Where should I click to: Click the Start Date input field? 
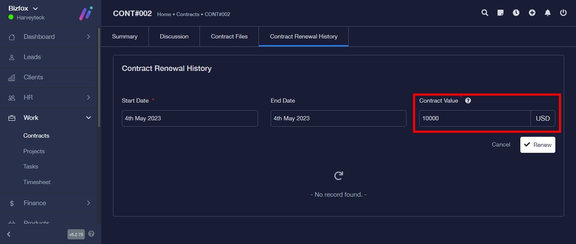190,119
